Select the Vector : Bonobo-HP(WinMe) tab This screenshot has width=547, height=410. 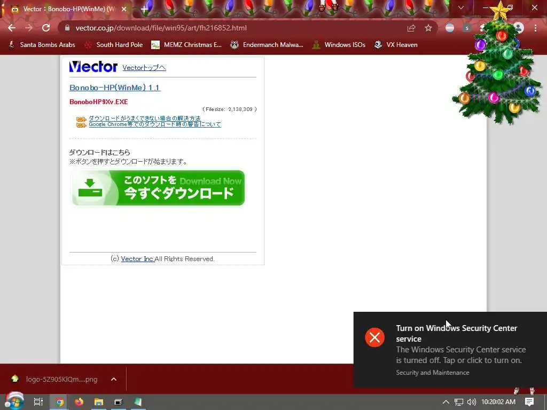click(x=69, y=9)
